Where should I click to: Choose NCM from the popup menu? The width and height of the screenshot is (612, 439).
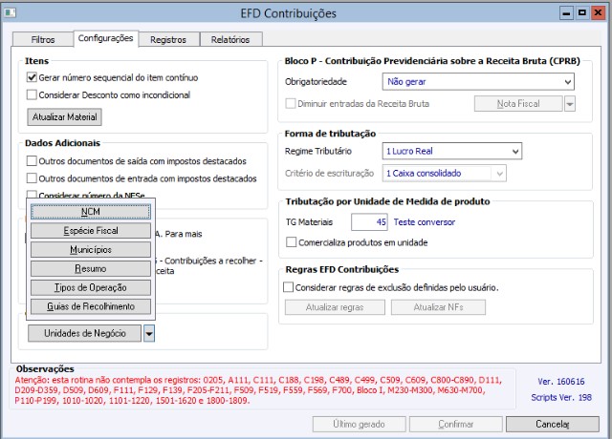(91, 212)
